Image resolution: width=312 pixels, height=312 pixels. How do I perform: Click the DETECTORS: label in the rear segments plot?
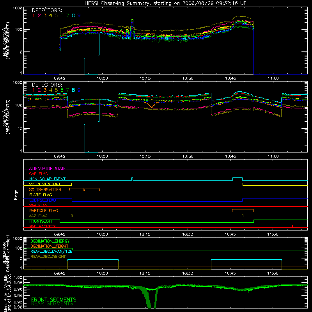coord(47,85)
